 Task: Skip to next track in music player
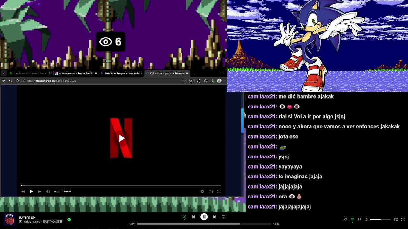215,217
